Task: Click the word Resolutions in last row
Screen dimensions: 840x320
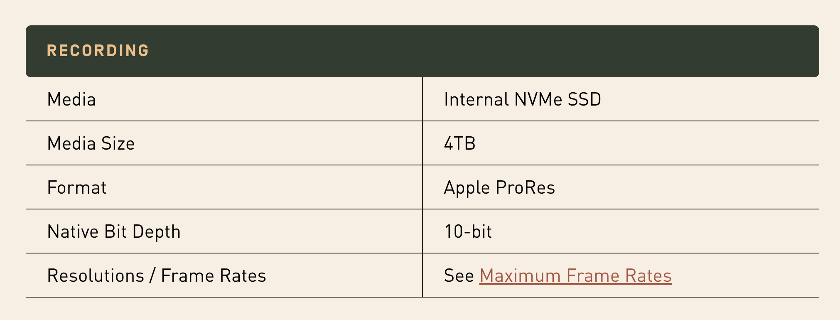Action: [x=96, y=276]
